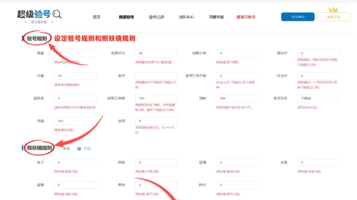357x200 pixels.
Task: Click the 周量 field label
Action: click(41, 53)
